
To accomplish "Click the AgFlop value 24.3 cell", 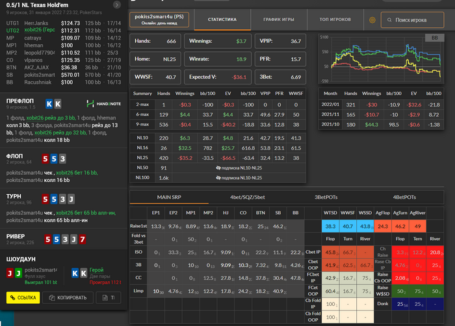I will 383,226.
